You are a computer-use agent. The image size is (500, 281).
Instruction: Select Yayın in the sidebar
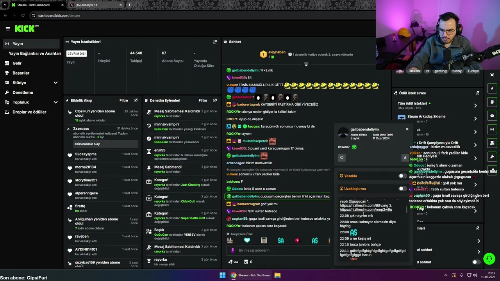click(x=31, y=44)
